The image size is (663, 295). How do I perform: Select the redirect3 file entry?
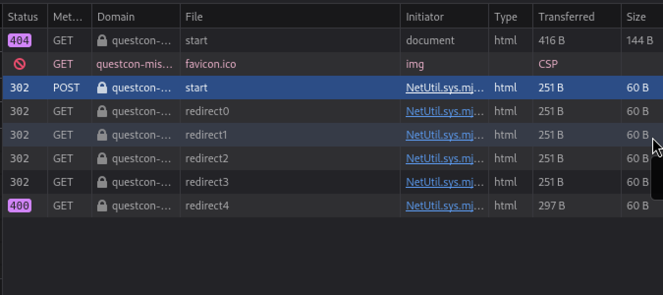coord(207,182)
